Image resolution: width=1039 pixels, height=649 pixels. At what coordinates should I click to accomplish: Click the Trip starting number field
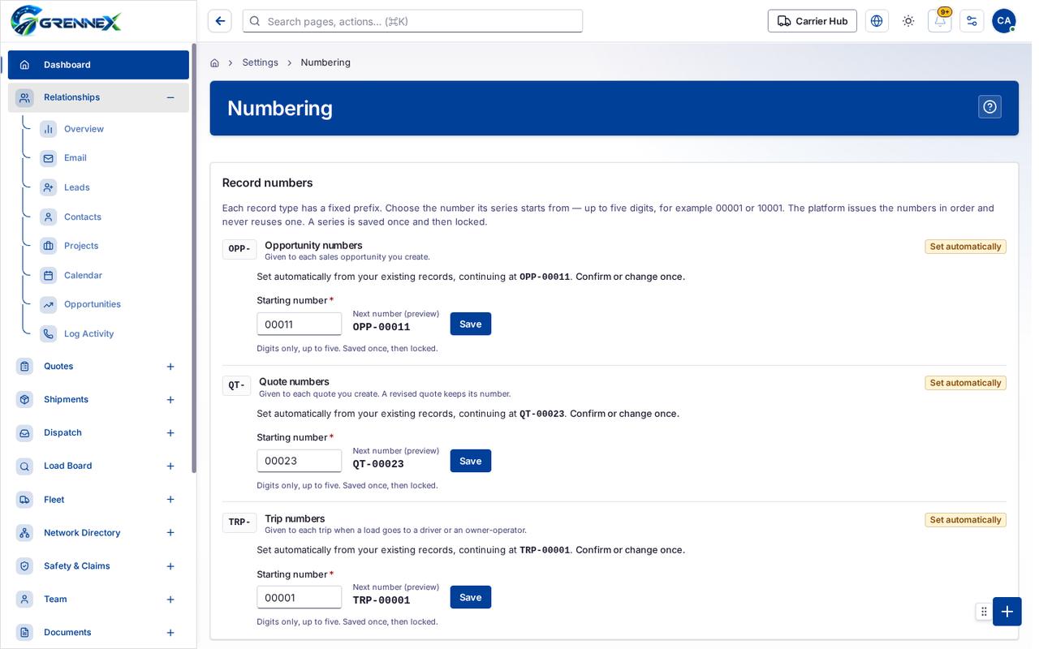point(300,597)
